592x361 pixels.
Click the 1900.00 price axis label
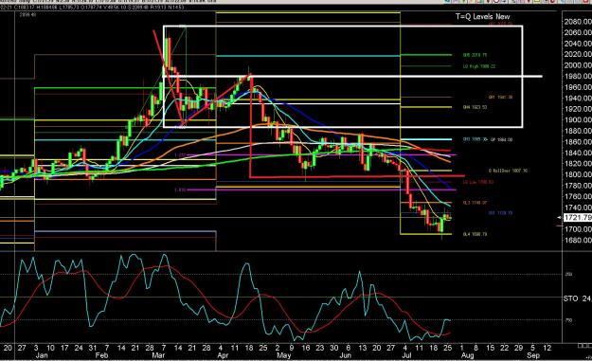pyautogui.click(x=578, y=120)
